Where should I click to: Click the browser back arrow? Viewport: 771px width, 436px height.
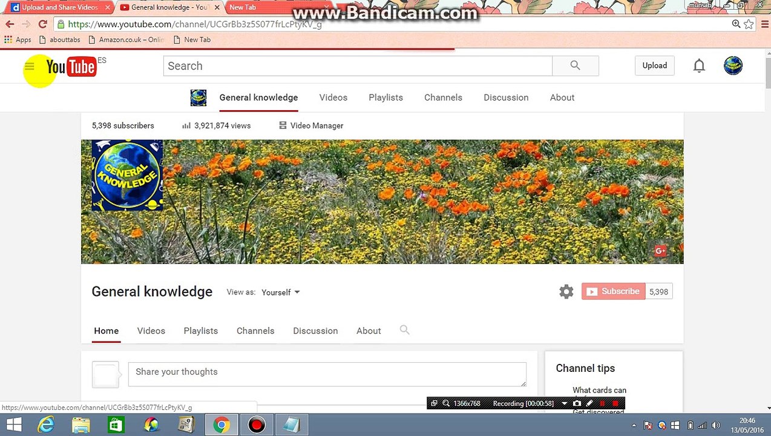pos(10,24)
